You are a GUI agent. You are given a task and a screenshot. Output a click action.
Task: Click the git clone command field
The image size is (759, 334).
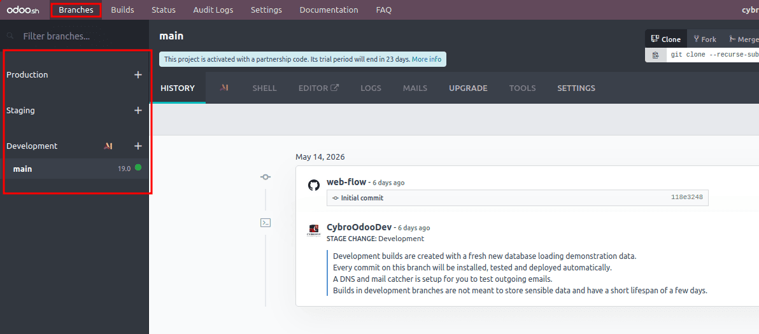[x=713, y=55]
